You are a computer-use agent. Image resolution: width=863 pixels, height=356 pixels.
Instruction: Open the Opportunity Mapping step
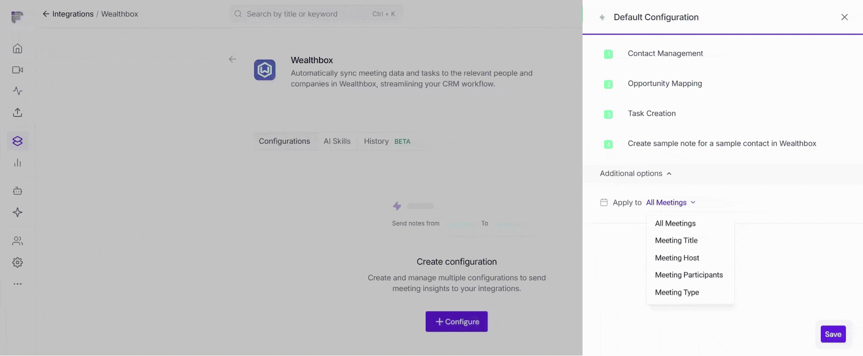coord(665,83)
